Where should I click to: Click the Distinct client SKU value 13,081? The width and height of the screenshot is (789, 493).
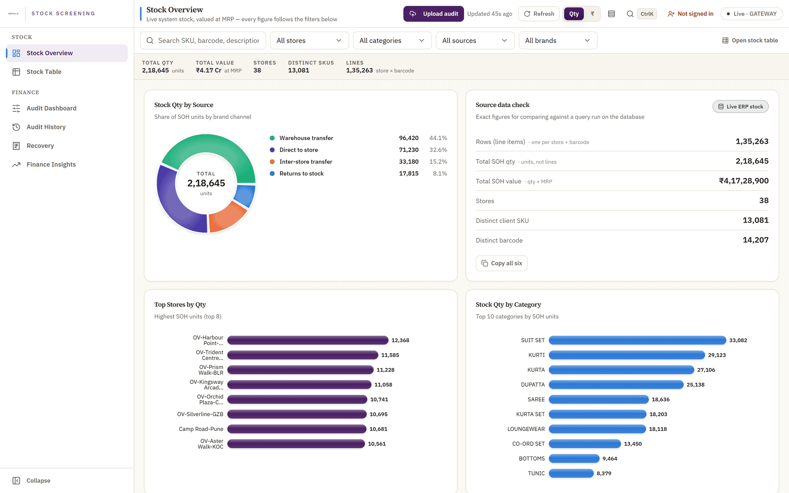click(x=755, y=220)
